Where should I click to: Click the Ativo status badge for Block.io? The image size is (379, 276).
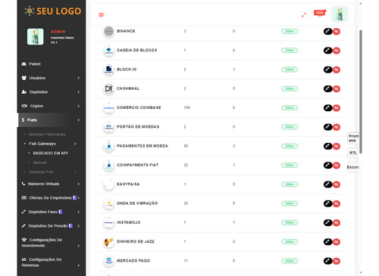pyautogui.click(x=290, y=70)
